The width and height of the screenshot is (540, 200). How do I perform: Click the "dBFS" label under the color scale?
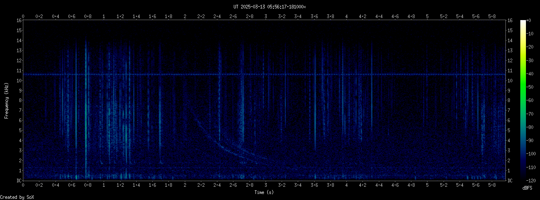(x=527, y=188)
